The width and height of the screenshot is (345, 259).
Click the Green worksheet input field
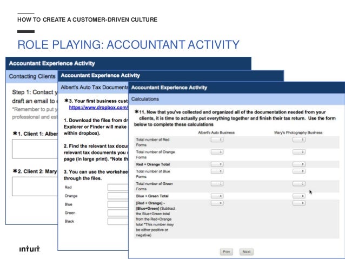pos(118,213)
